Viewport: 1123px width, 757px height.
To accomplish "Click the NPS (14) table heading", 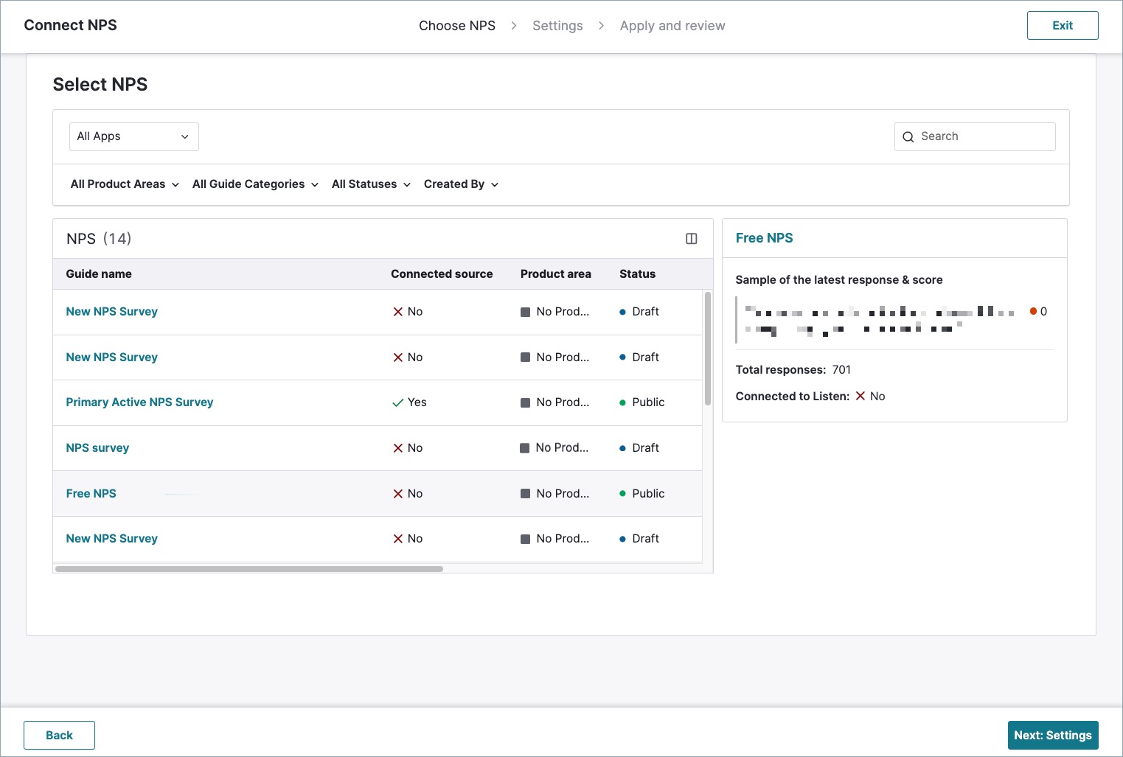I will point(99,239).
